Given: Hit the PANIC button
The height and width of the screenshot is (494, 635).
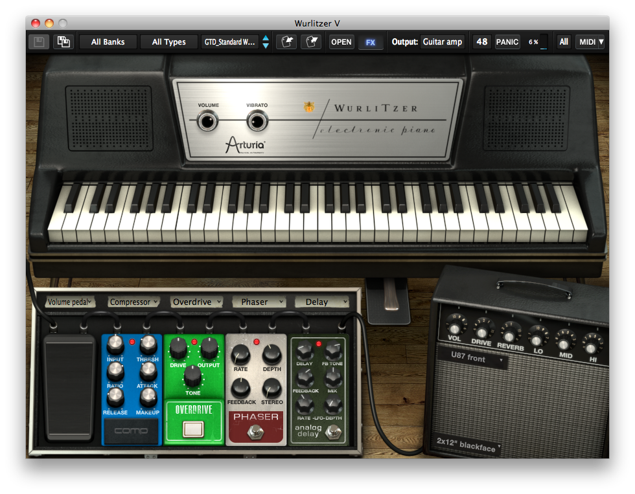Looking at the screenshot, I should (507, 41).
